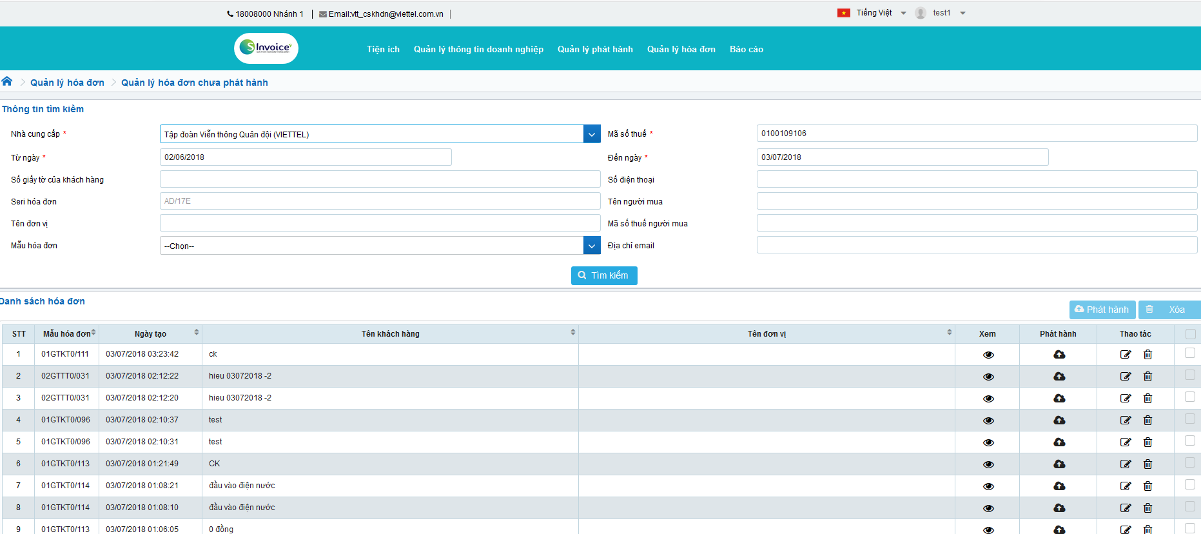View invoice in row 6 via eye icon

coord(988,464)
